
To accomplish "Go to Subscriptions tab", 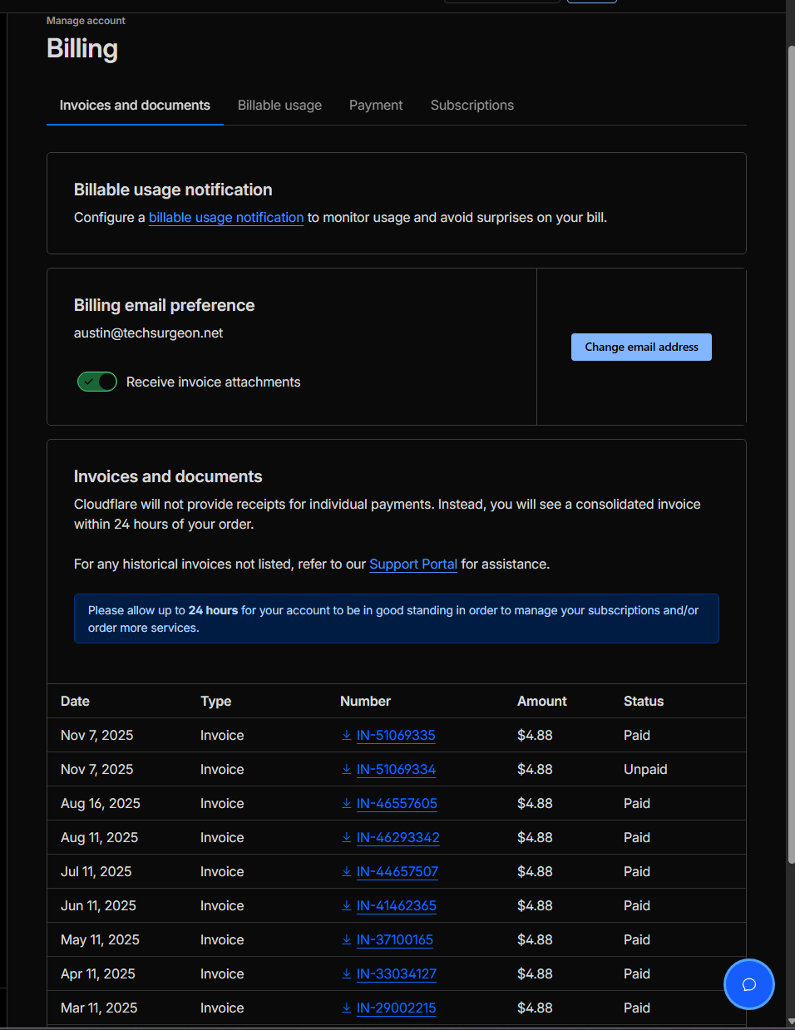I will pos(472,106).
